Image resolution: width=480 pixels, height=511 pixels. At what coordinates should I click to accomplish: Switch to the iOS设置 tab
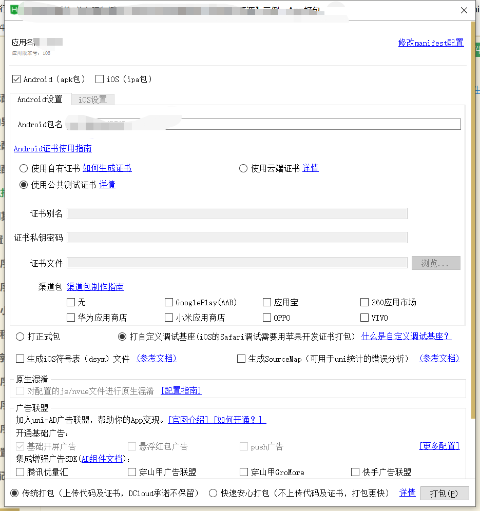coord(92,100)
